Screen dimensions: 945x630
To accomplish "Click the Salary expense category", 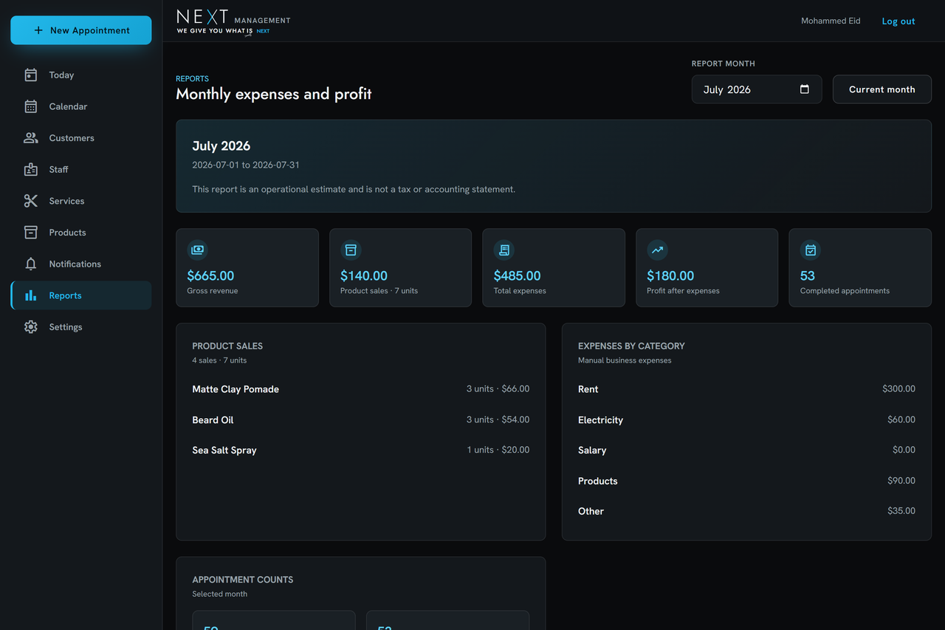I will (x=592, y=450).
